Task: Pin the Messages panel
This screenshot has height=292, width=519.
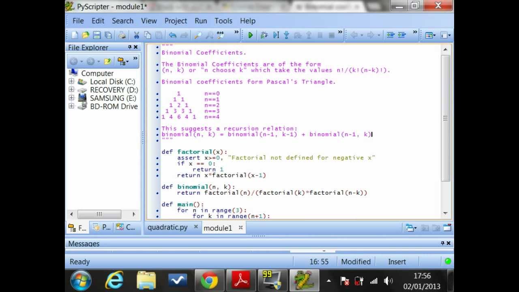Action: coord(442,243)
